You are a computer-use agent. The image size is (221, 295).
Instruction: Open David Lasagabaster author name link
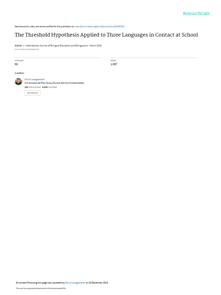click(x=35, y=80)
